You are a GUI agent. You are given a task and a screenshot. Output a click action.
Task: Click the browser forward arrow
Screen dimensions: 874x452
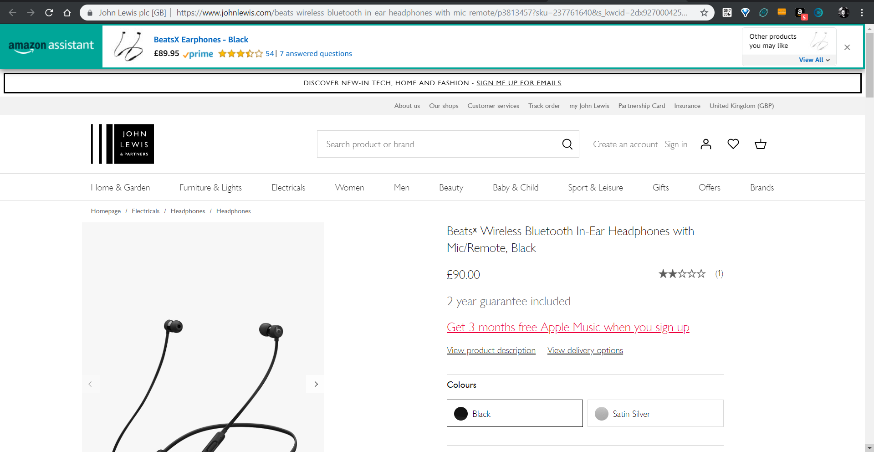pyautogui.click(x=31, y=13)
